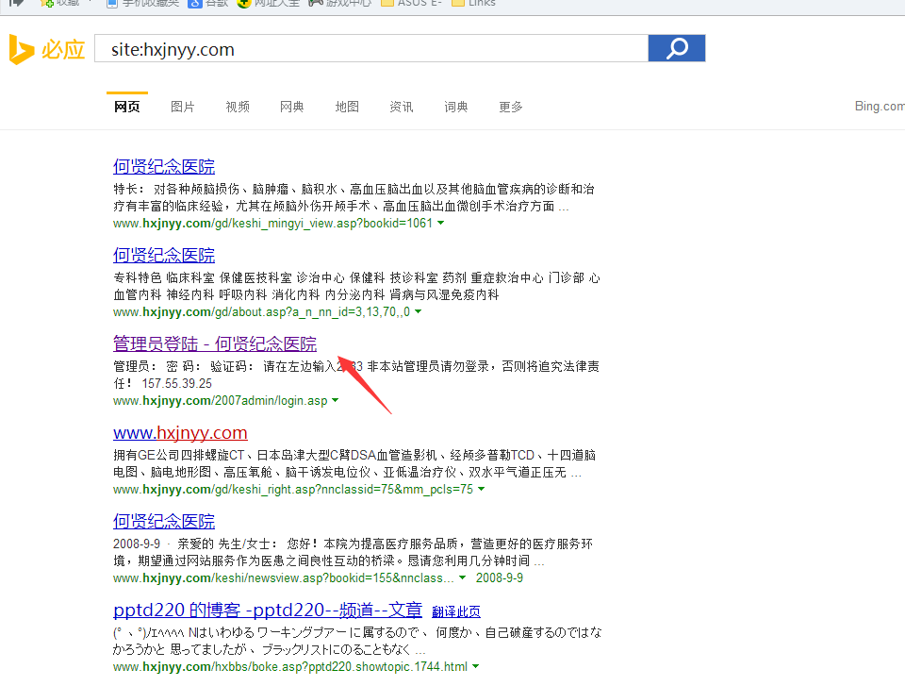Open the 地图 tab
905x686 pixels.
[x=347, y=107]
